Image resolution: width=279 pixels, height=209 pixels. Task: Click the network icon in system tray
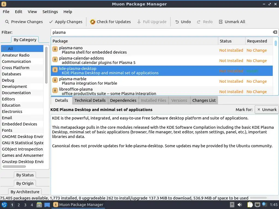pyautogui.click(x=257, y=205)
